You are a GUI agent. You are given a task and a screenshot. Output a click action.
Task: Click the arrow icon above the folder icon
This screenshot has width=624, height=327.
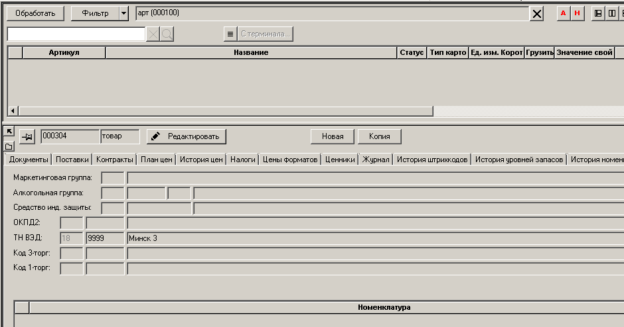click(x=9, y=132)
